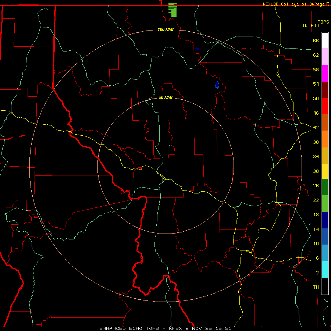Viewport: 331px width, 331px height.
Task: Click the blue echo between the range rings
Action: point(217,85)
